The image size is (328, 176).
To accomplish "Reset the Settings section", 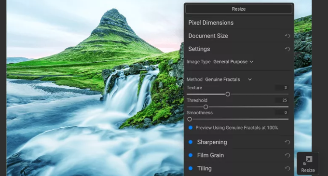I will (287, 49).
